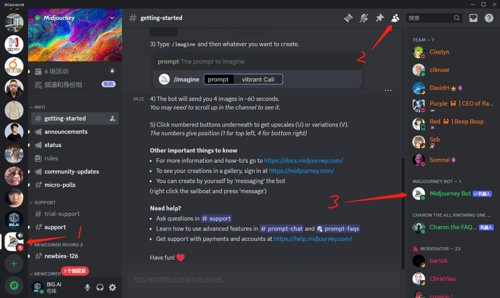Click the Add a Server plus icon
Screen dimensions: 500x298
[14, 264]
